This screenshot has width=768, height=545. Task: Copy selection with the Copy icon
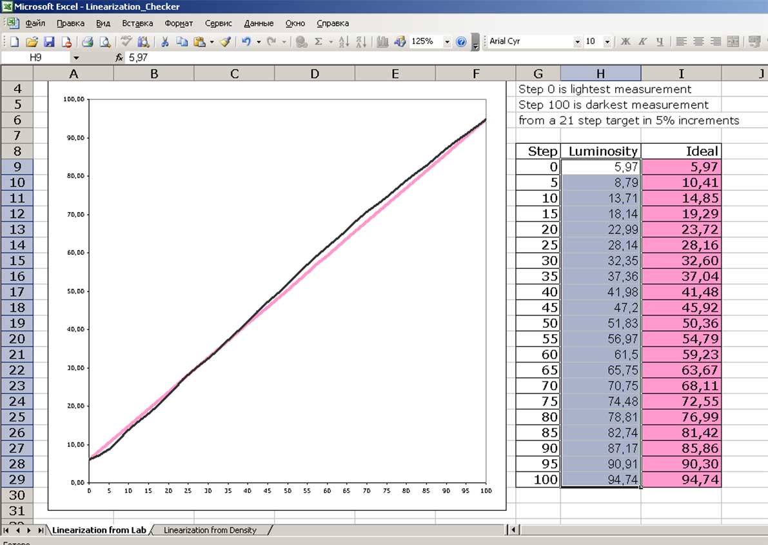point(182,42)
